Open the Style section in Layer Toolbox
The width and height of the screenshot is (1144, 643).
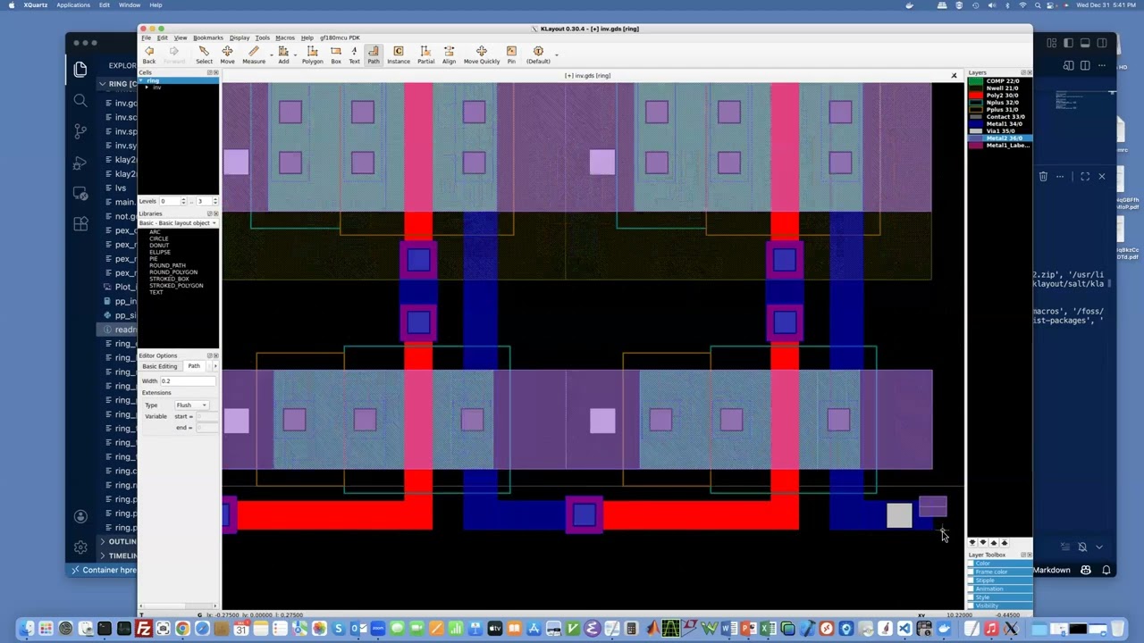[1000, 597]
